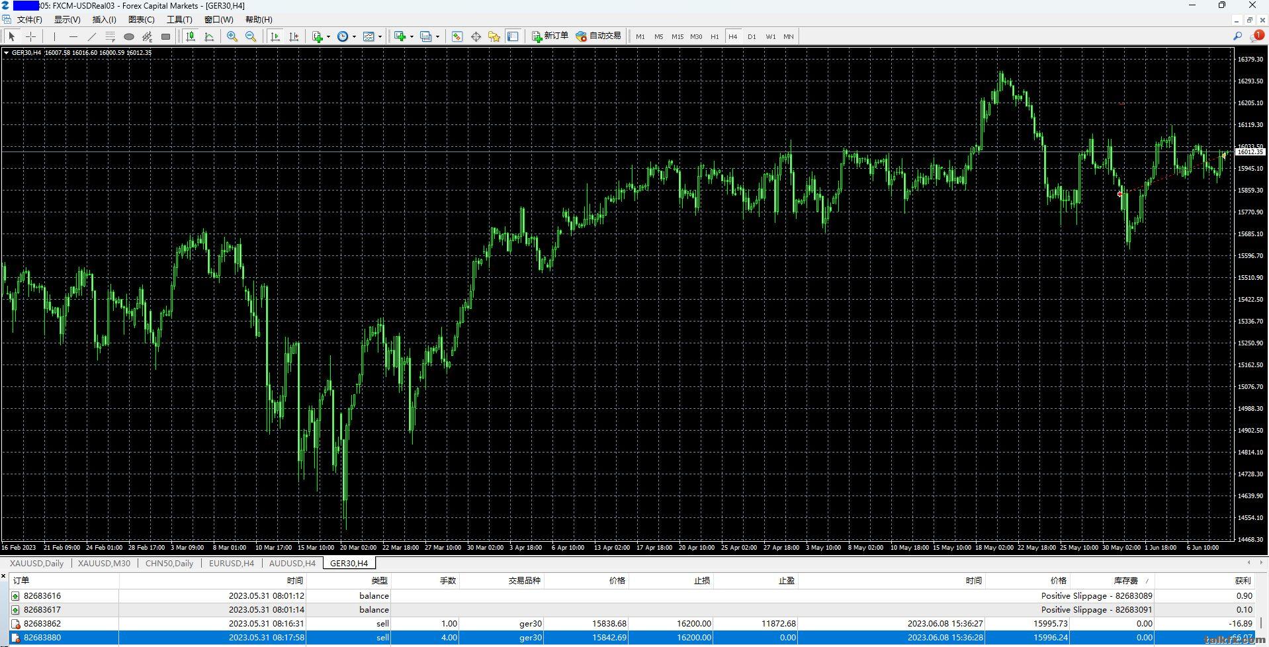Open the 窗口(W) menu

219,20
